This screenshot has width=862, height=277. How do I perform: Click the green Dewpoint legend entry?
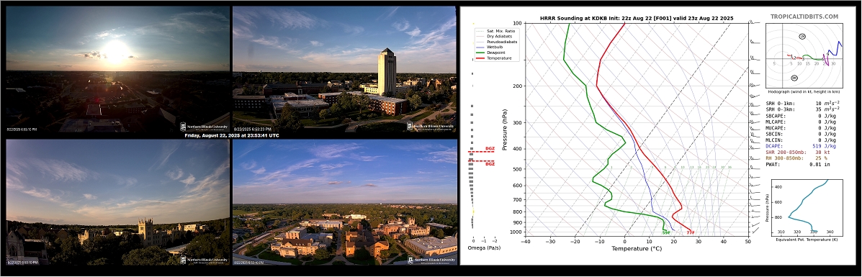pyautogui.click(x=493, y=53)
